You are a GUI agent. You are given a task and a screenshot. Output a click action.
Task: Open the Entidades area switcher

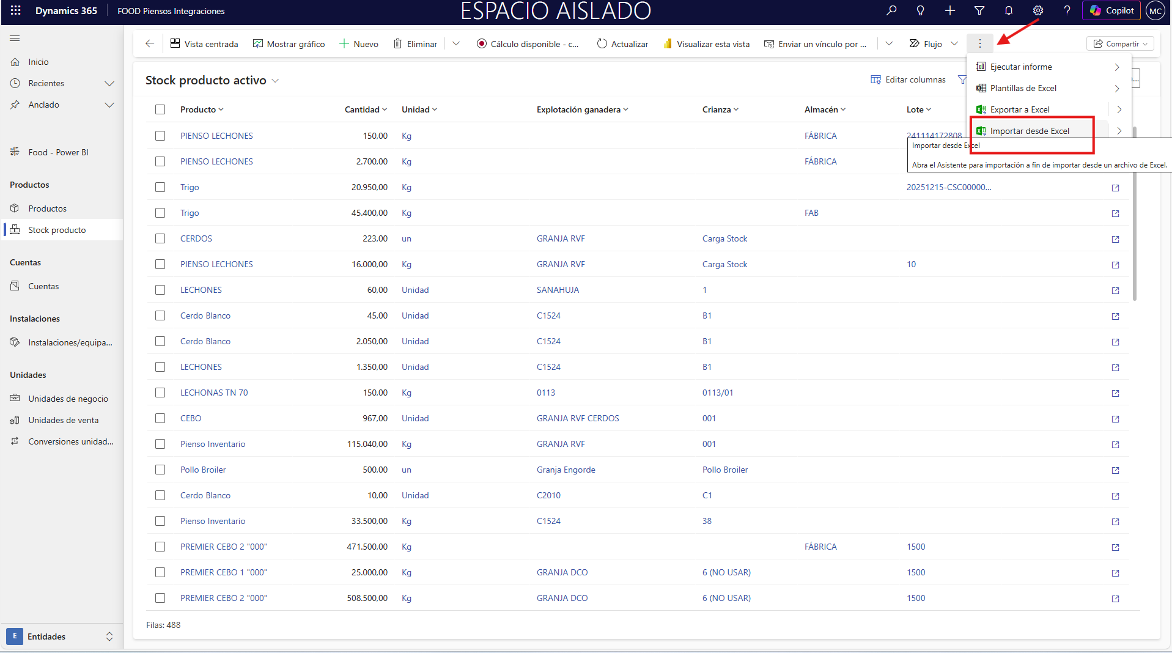pyautogui.click(x=61, y=636)
